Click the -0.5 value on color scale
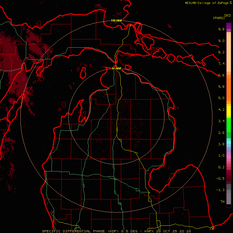 tap(220, 179)
